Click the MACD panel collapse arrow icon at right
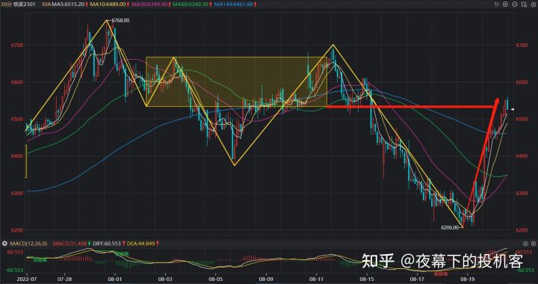 tap(525, 244)
